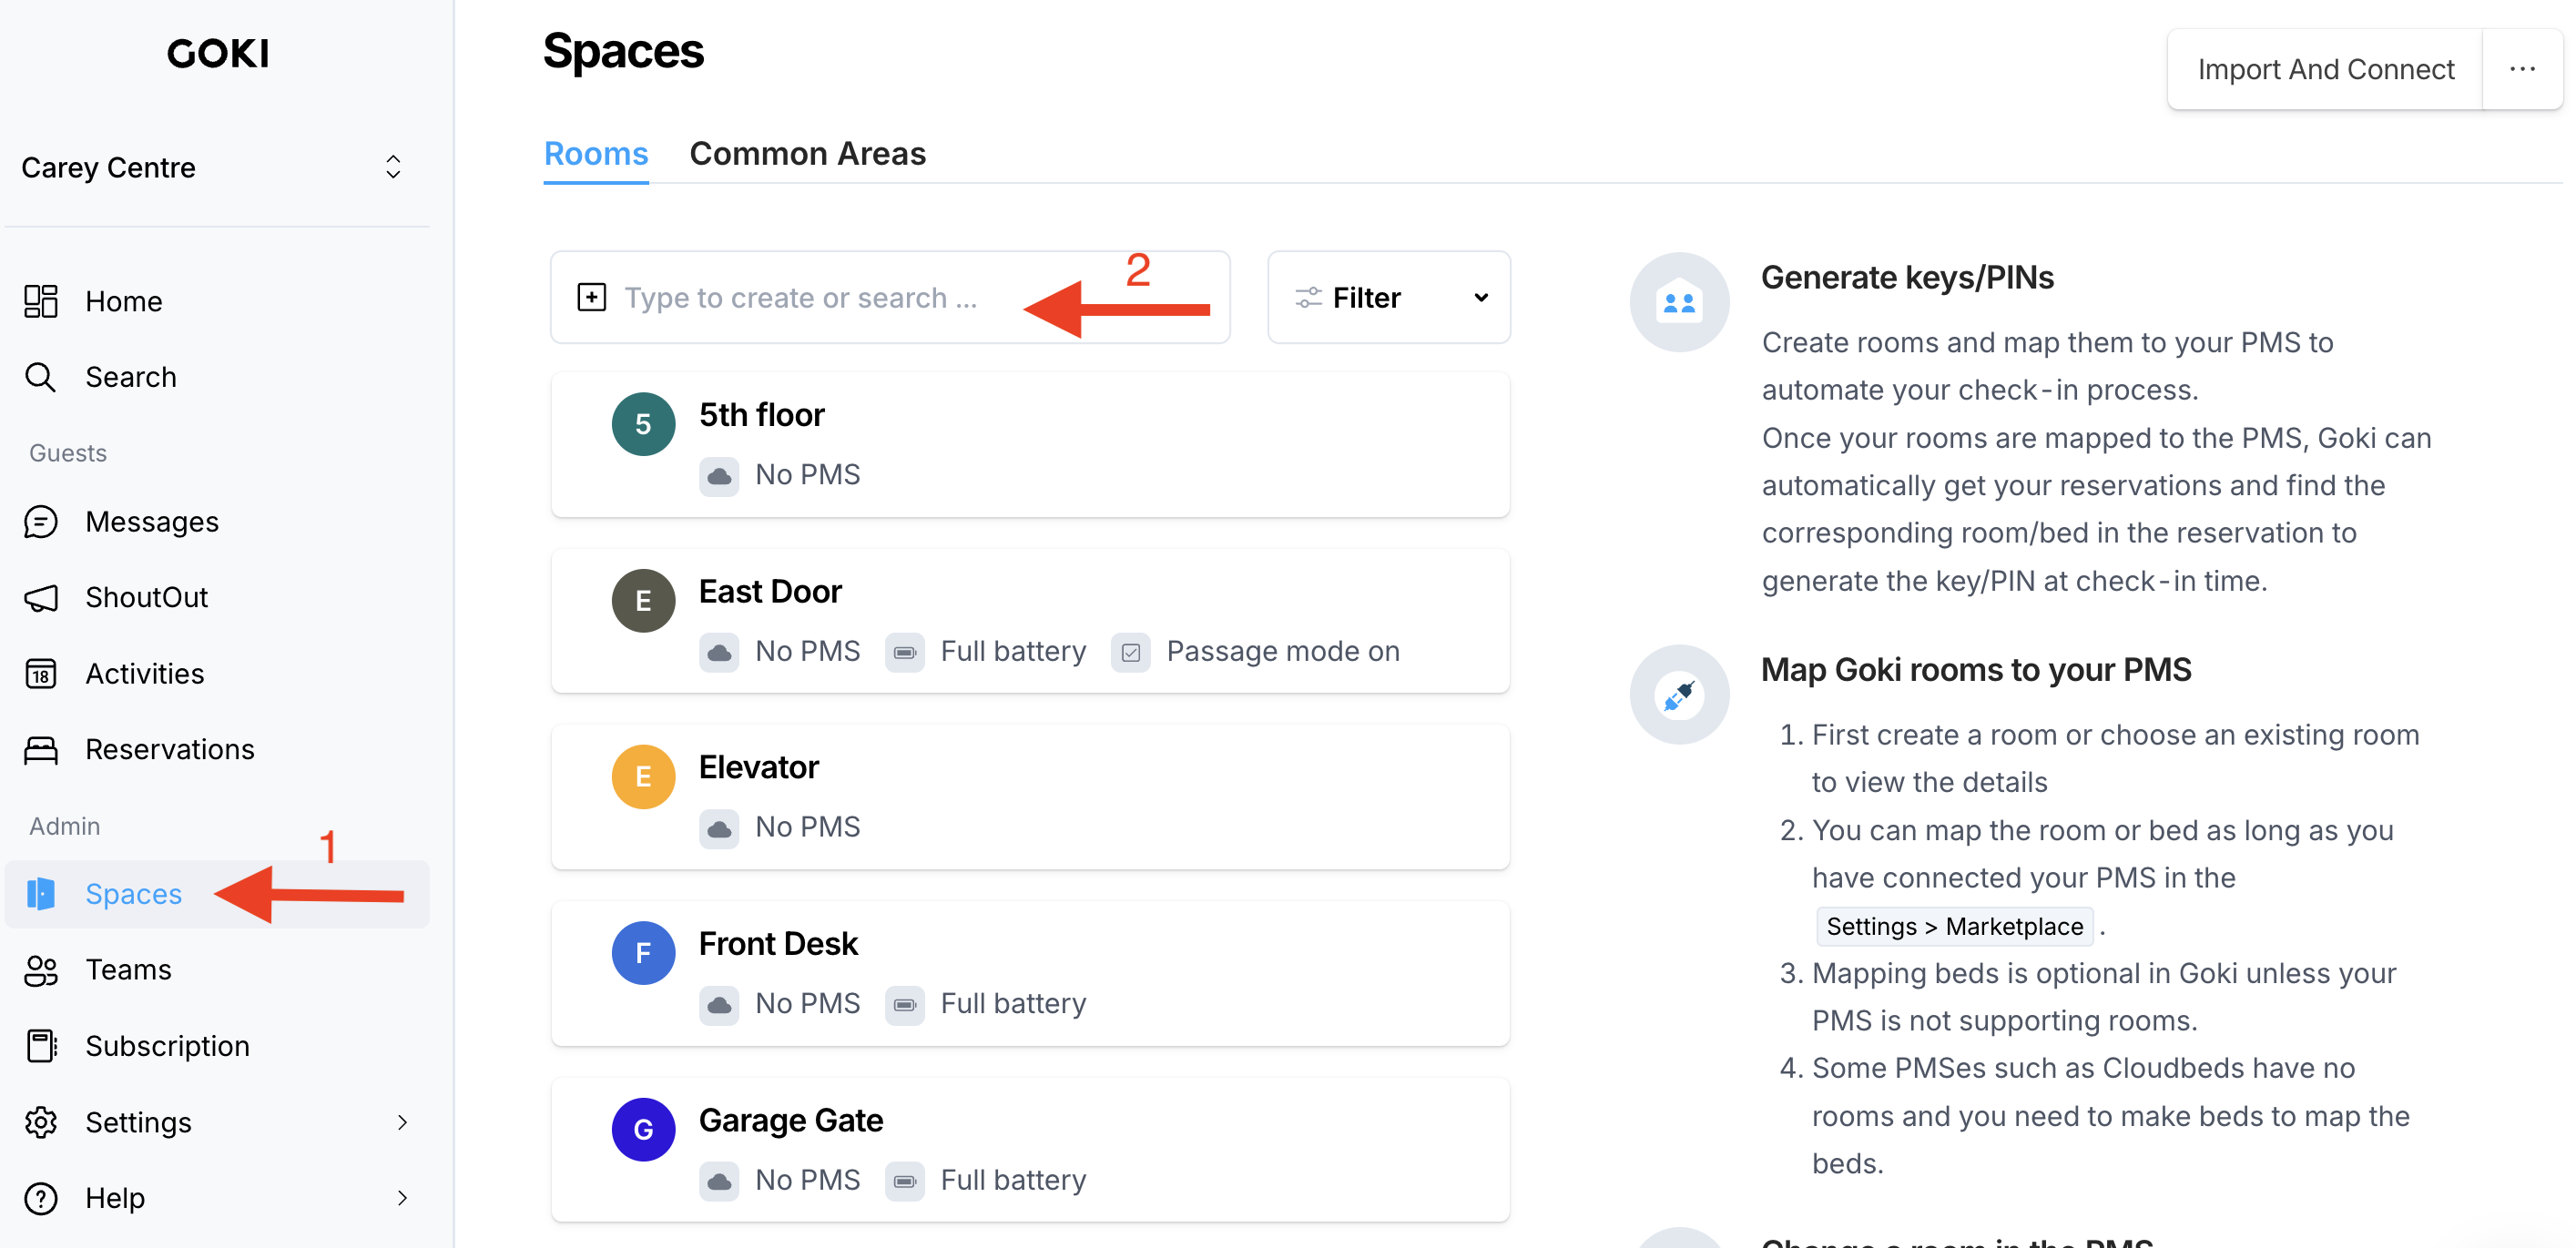Expand the Help submenu chevron
2576x1248 pixels.
(402, 1198)
